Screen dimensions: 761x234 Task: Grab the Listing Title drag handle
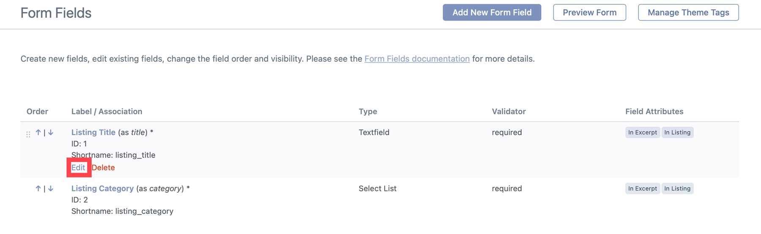click(x=28, y=134)
